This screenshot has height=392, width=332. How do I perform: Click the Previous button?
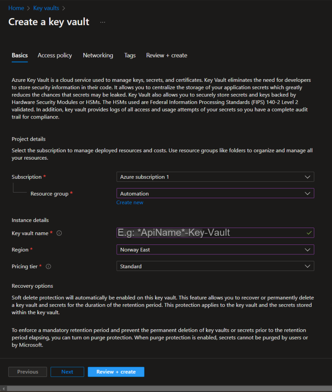coord(27,371)
